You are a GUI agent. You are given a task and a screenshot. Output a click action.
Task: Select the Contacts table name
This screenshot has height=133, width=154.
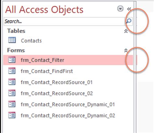[31, 41]
